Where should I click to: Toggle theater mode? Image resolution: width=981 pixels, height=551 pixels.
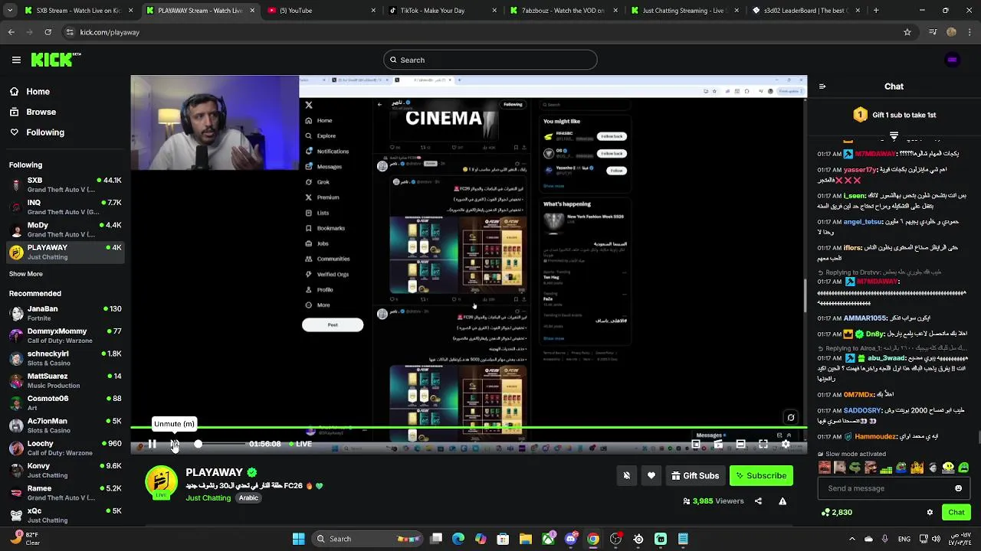[x=740, y=444]
